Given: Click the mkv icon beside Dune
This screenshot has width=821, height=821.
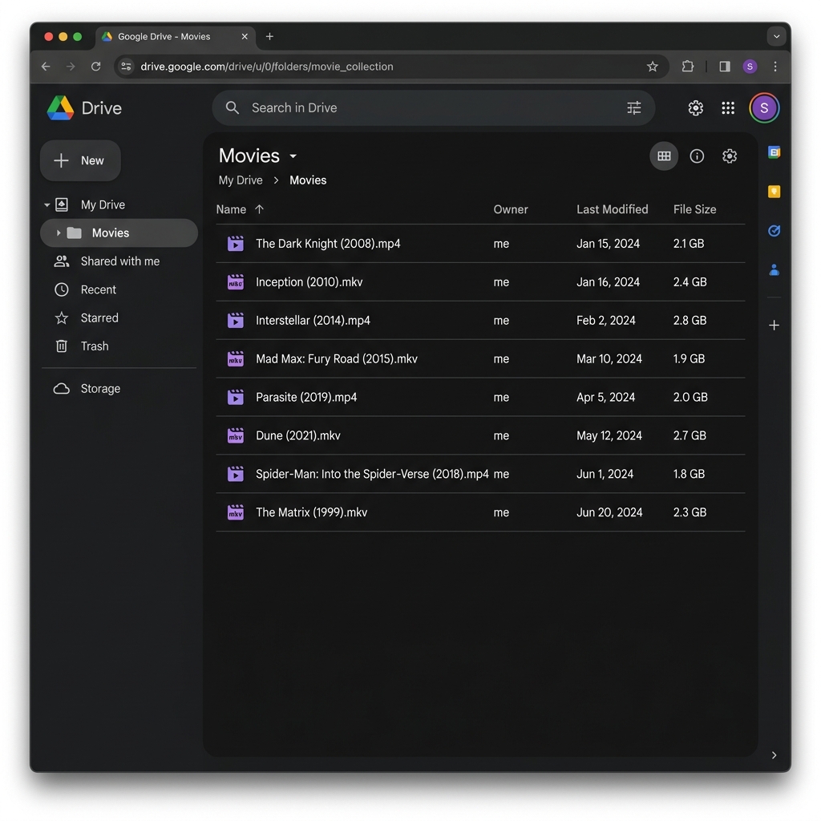Looking at the screenshot, I should click(236, 435).
